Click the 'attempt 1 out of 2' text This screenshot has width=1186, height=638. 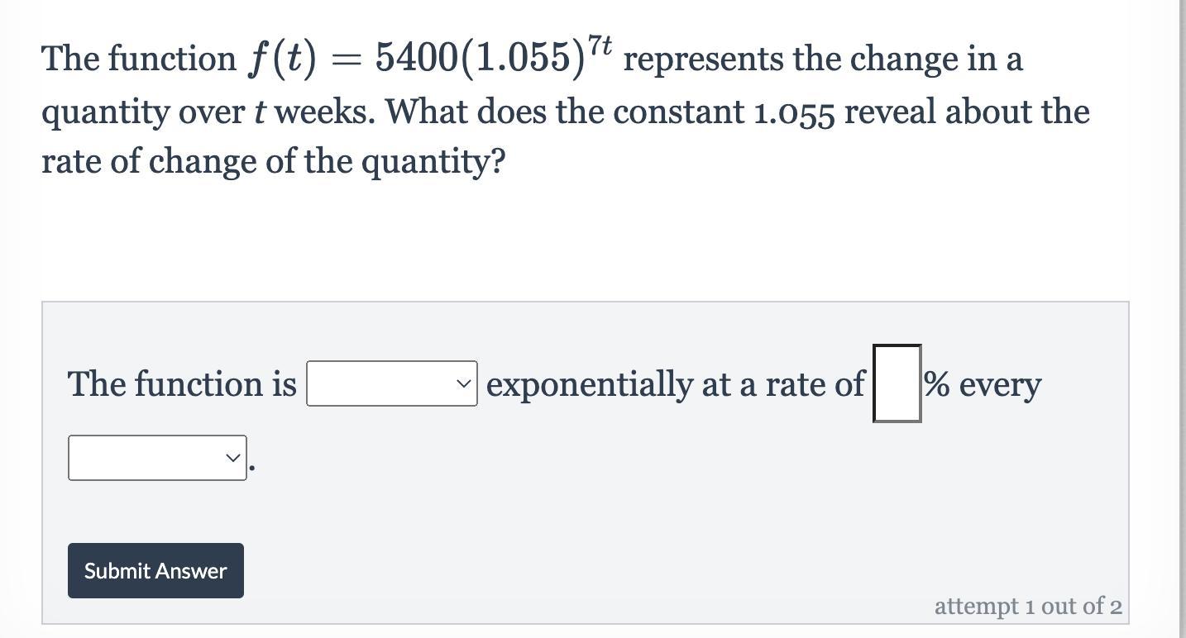click(1028, 607)
